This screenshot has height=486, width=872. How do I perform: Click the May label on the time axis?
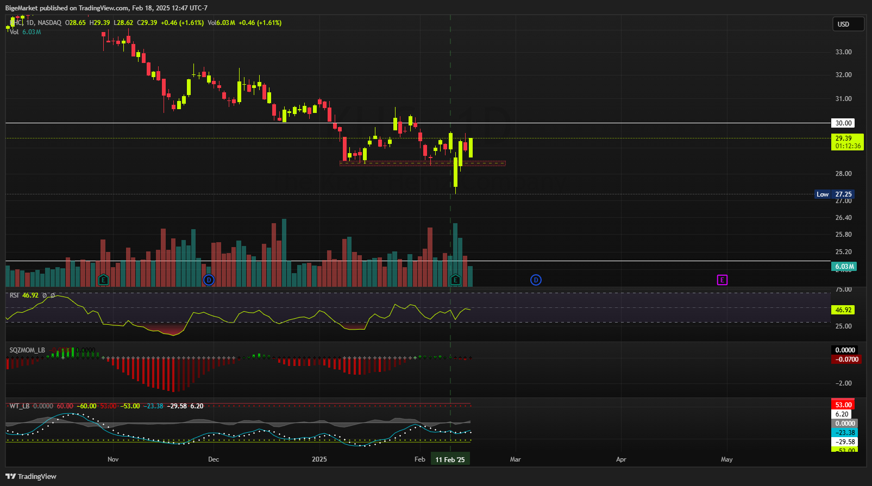click(726, 459)
